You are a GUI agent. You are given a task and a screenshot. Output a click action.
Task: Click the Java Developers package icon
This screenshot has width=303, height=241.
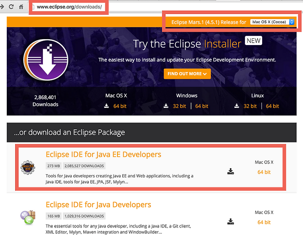click(28, 217)
